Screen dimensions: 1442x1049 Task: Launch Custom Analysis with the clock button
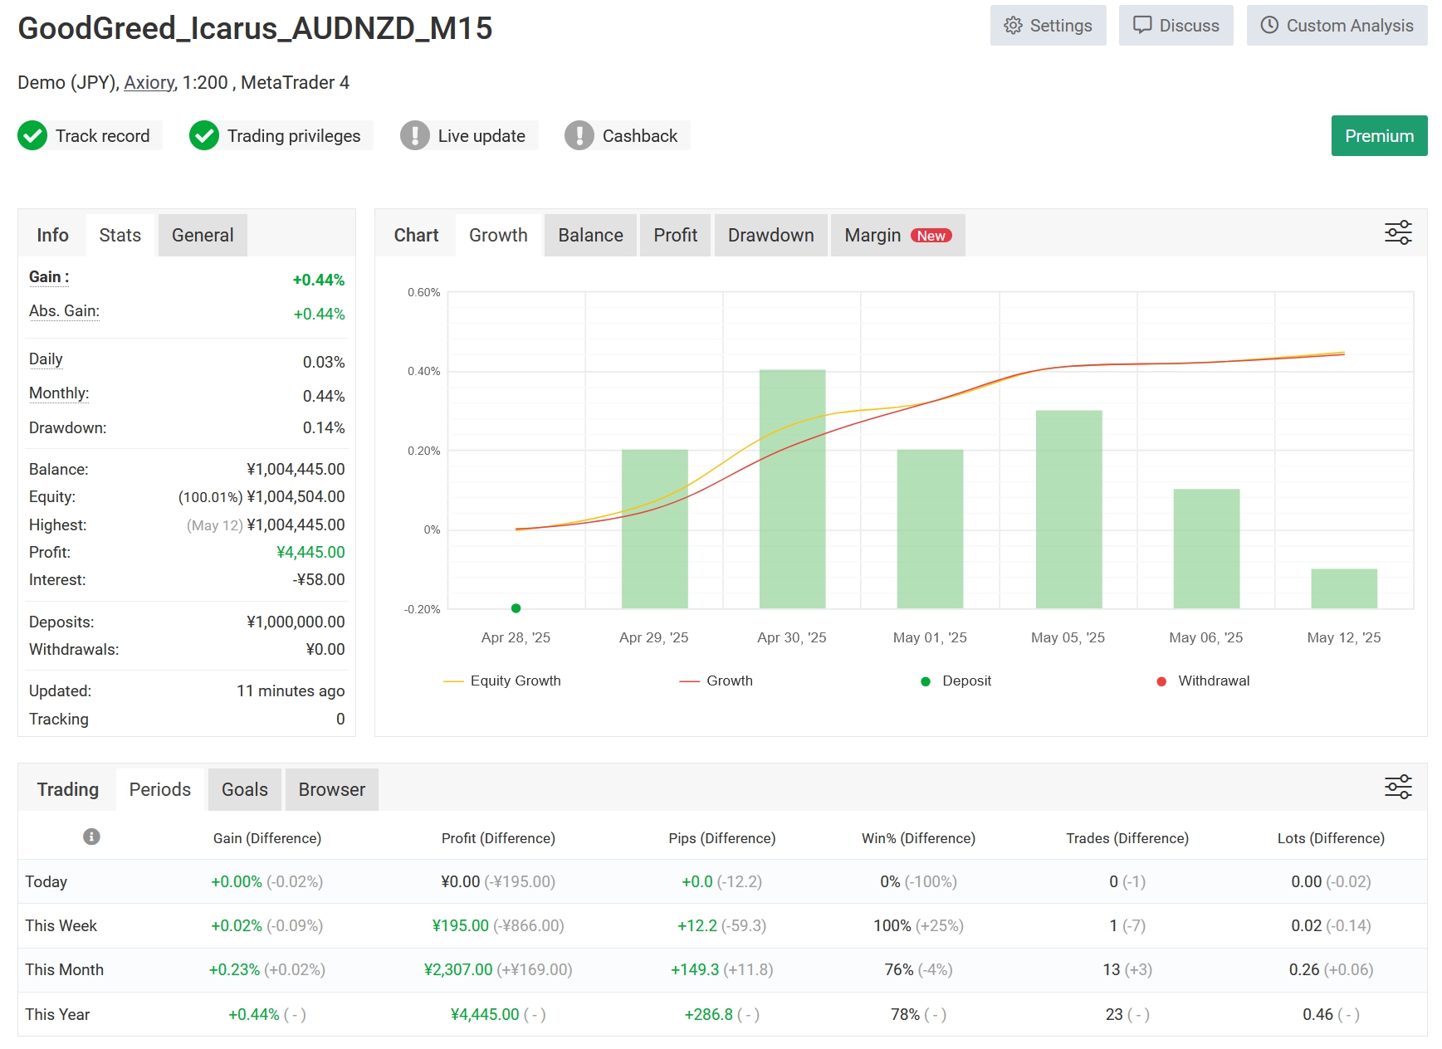coord(1337,26)
